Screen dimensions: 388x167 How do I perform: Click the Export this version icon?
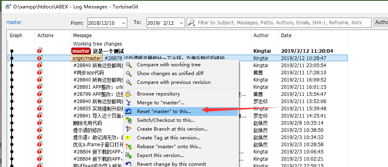point(129,155)
